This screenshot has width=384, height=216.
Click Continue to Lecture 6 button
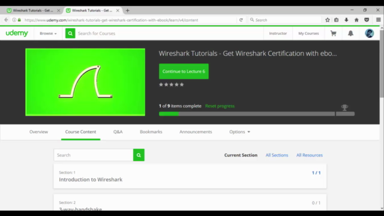tap(184, 71)
